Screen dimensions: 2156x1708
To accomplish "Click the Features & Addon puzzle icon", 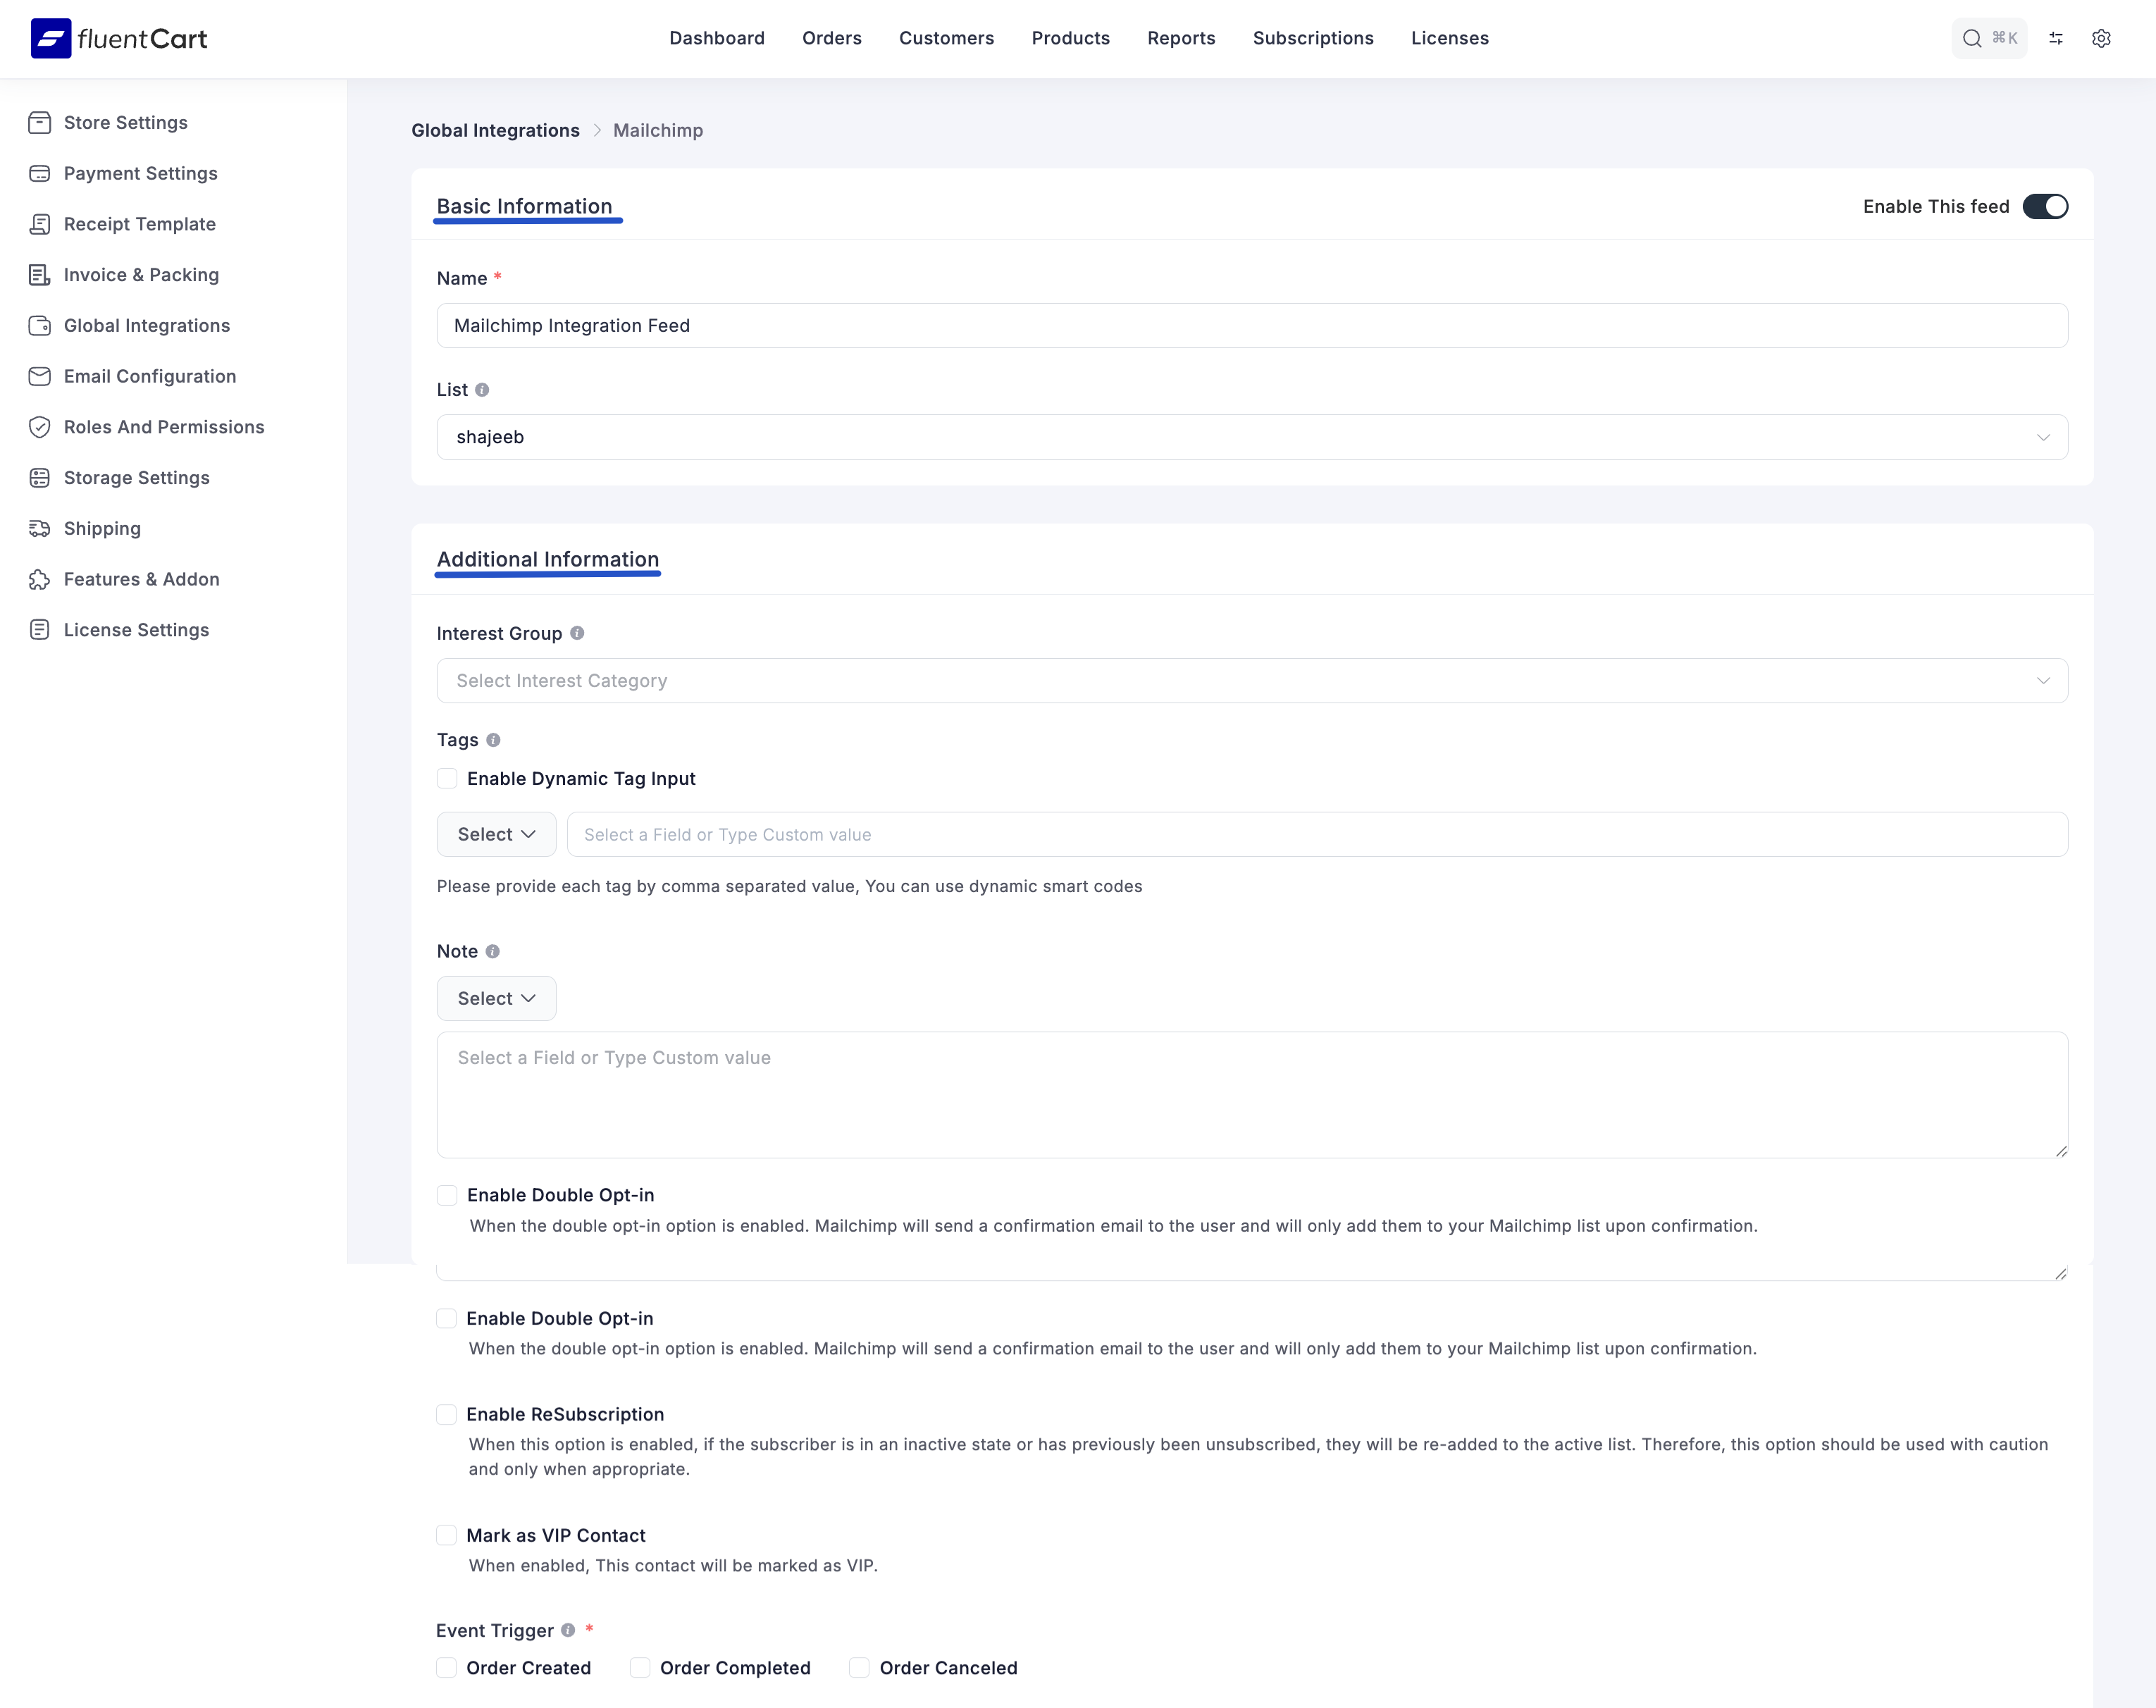I will pyautogui.click(x=39, y=579).
